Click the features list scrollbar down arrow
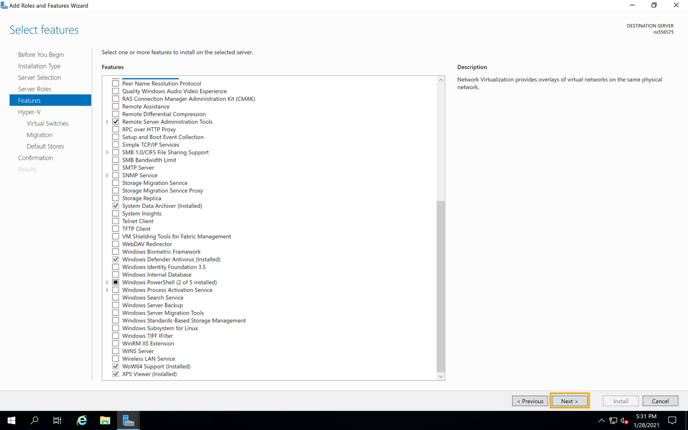Screen dimensions: 688x430 (x=440, y=376)
